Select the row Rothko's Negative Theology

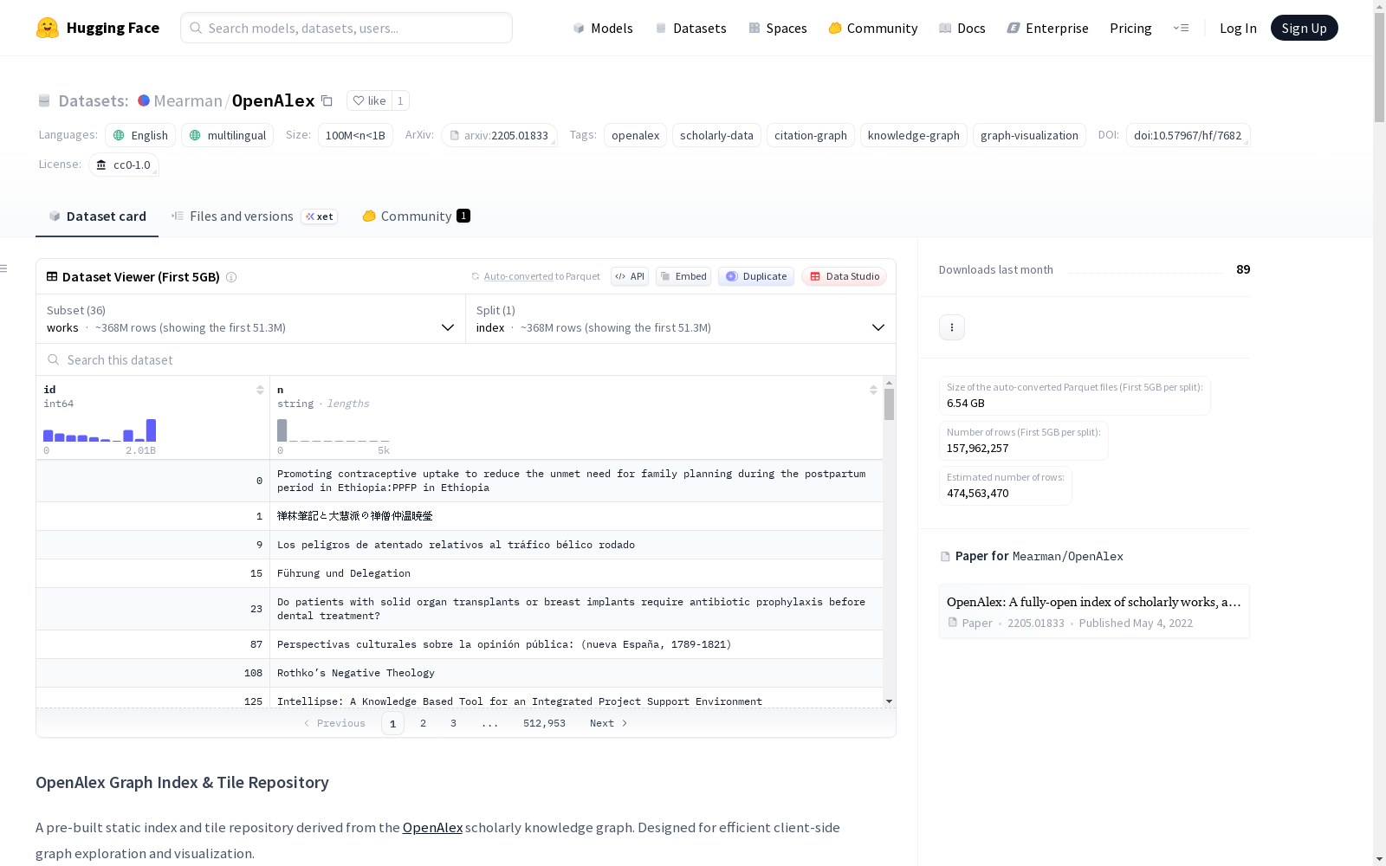click(459, 673)
